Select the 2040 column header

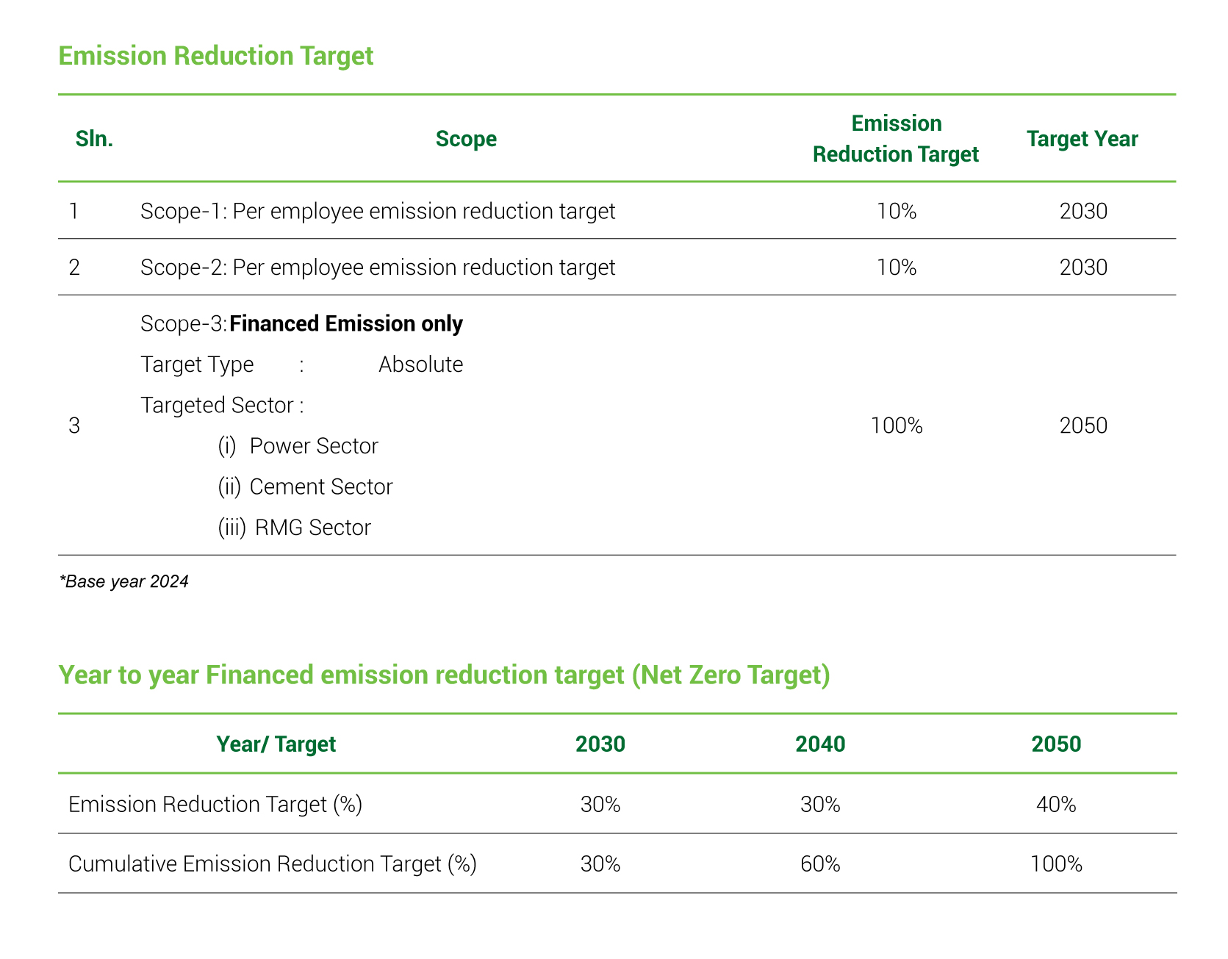(x=820, y=744)
